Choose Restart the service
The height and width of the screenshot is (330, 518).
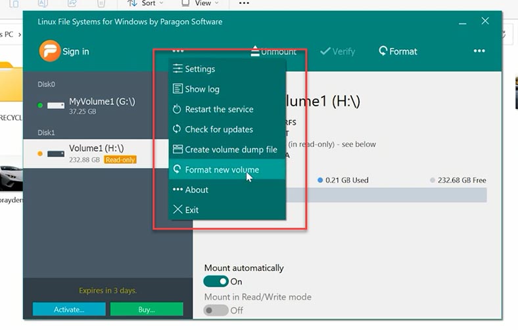tap(227, 109)
